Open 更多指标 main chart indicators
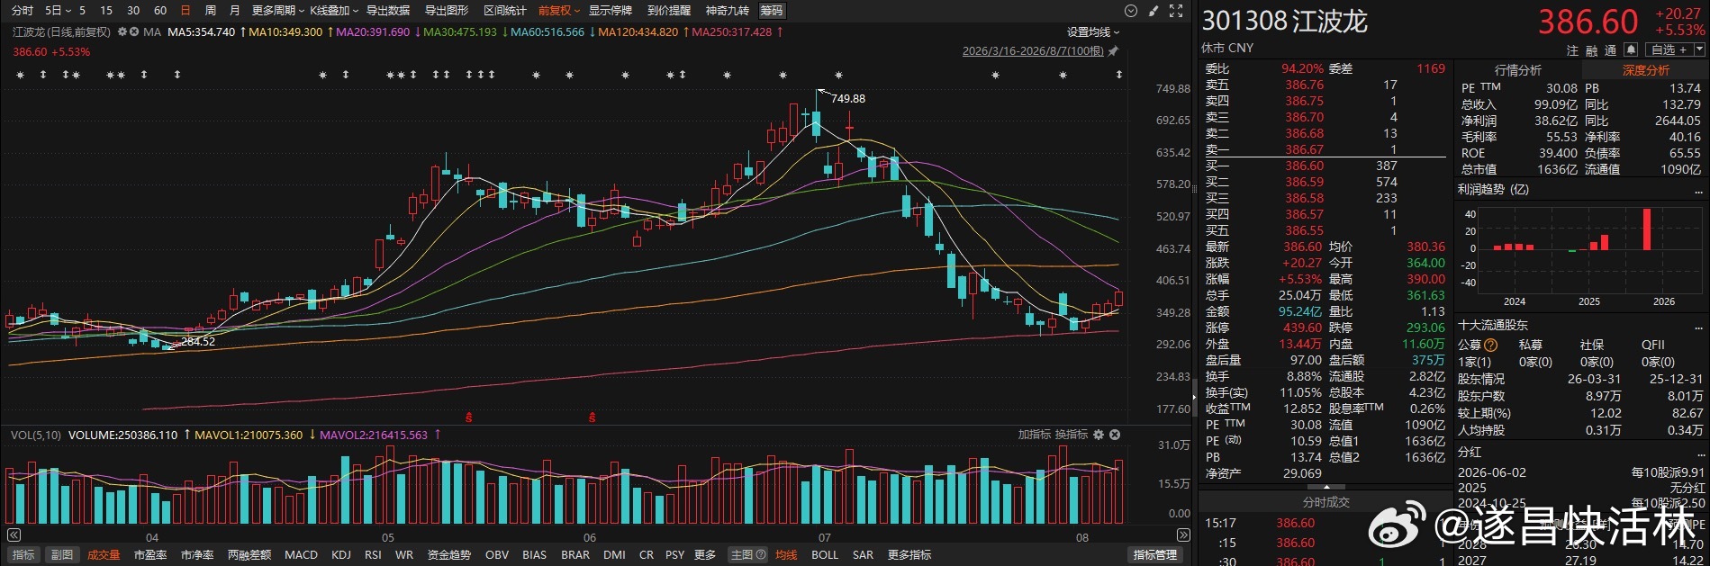Viewport: 1710px width, 566px height. pos(909,555)
